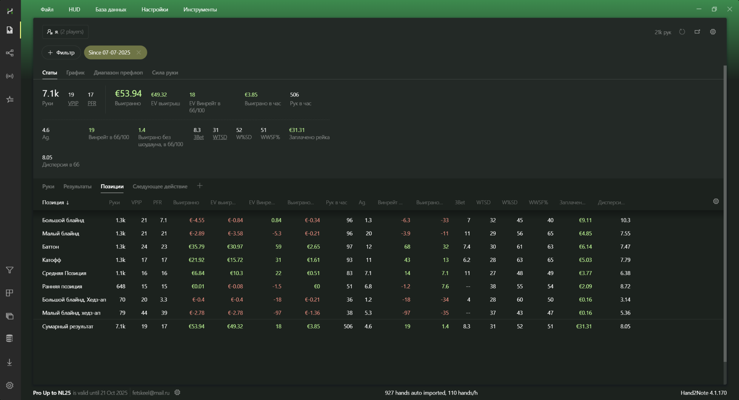The height and width of the screenshot is (400, 739).
Task: Click the vertical scrollbar on right
Action: 725,213
